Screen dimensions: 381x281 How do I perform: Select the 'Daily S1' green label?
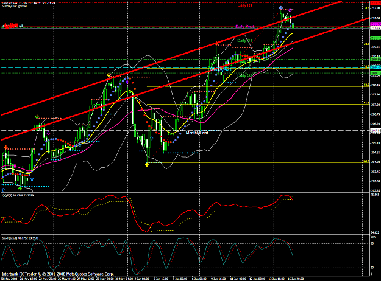pos(244,41)
